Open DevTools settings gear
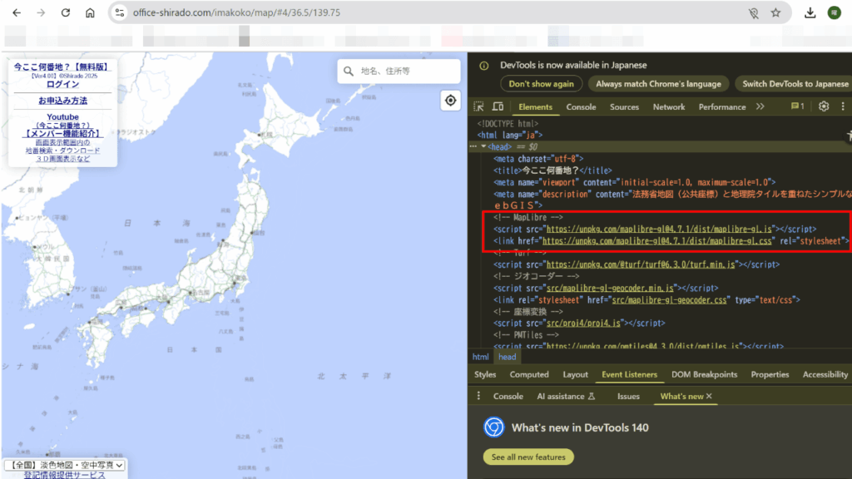 click(x=824, y=106)
